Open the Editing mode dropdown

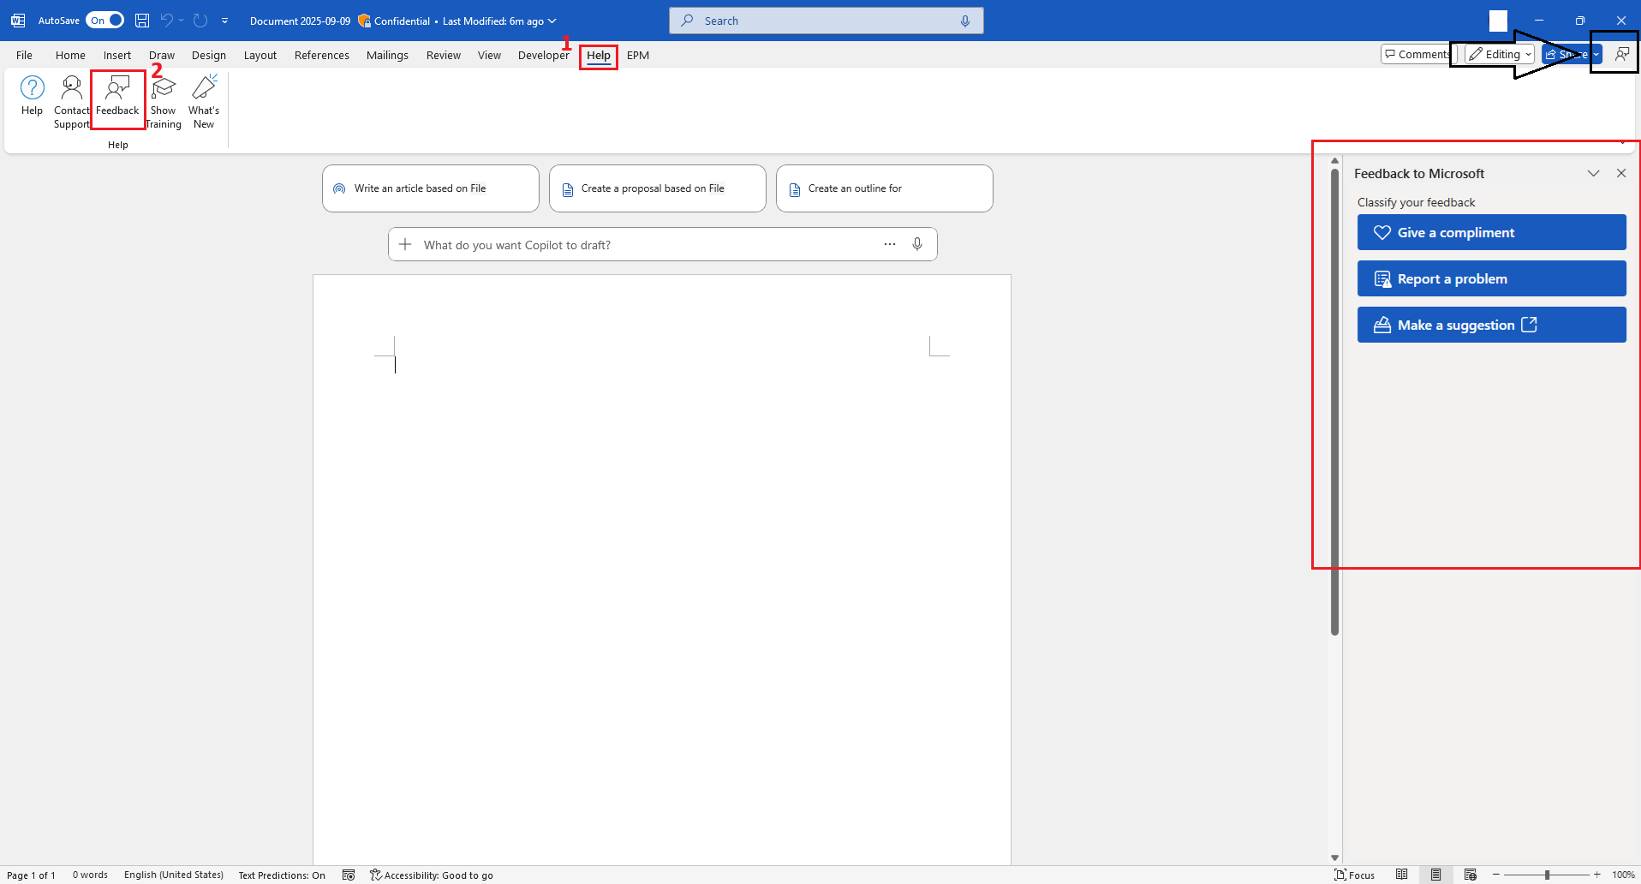point(1499,54)
